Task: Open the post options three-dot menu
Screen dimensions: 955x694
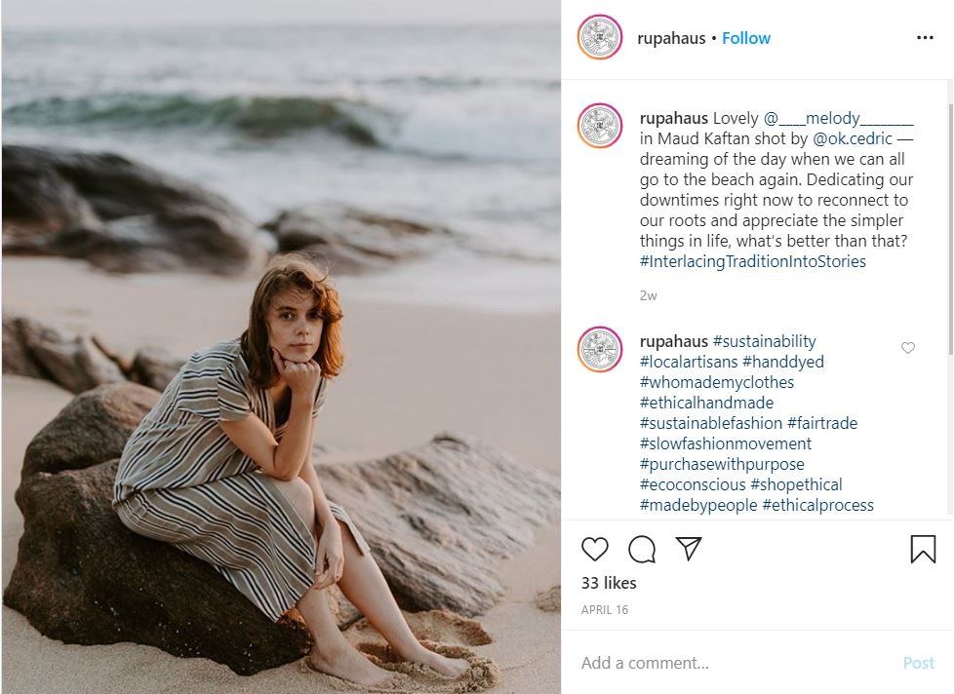Action: pyautogui.click(x=925, y=37)
